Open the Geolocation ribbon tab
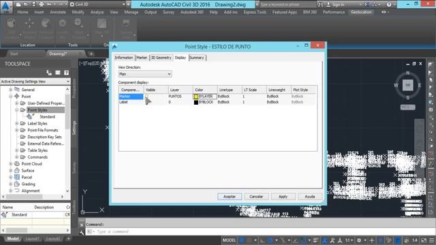This screenshot has width=436, height=245. coord(361,12)
